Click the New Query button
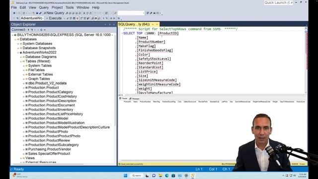The height and width of the screenshot is (179, 318). (54, 13)
